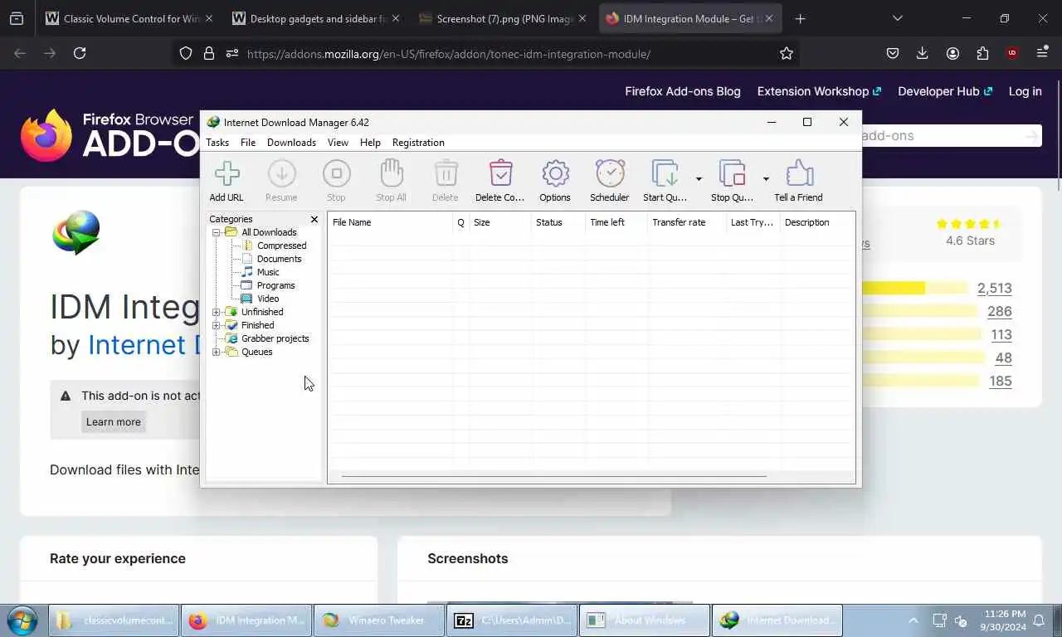Select the Programs category
This screenshot has width=1062, height=637.
pyautogui.click(x=275, y=285)
